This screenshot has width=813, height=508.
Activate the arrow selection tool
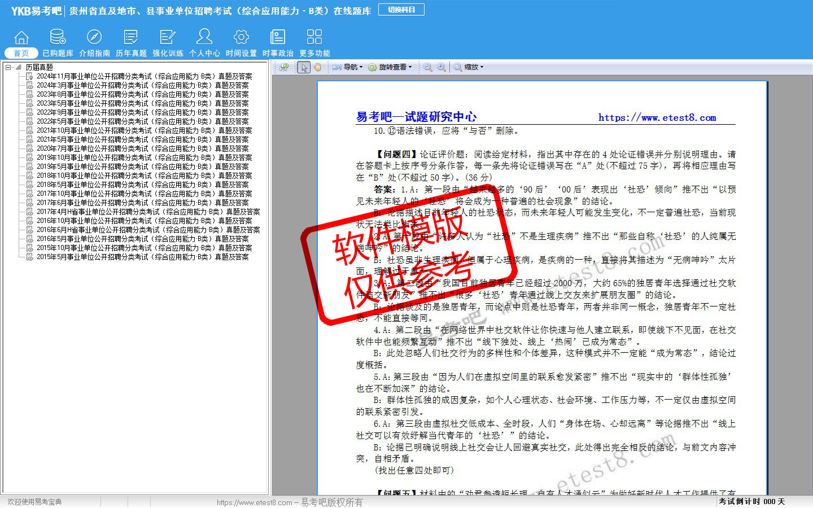click(x=304, y=67)
